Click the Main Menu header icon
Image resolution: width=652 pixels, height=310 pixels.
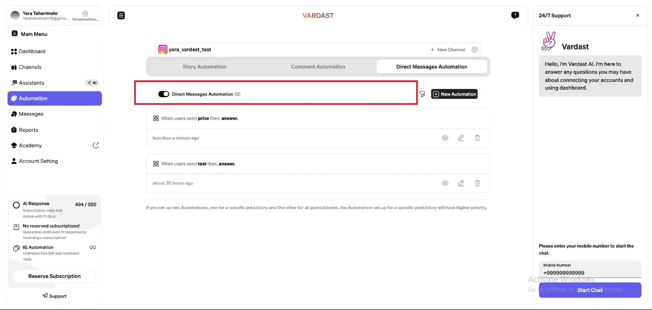(x=15, y=34)
